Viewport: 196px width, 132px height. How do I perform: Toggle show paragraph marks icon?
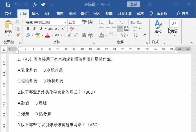[x=144, y=35]
